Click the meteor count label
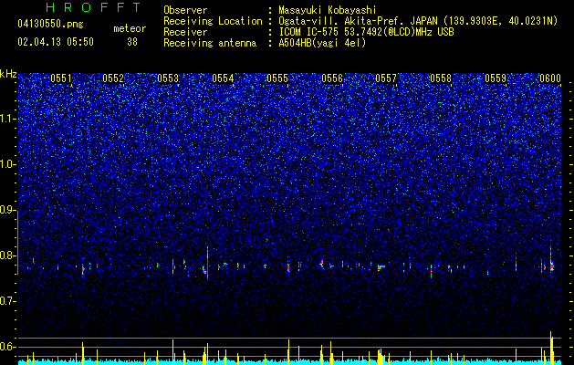The height and width of the screenshot is (365, 574). coord(130,28)
